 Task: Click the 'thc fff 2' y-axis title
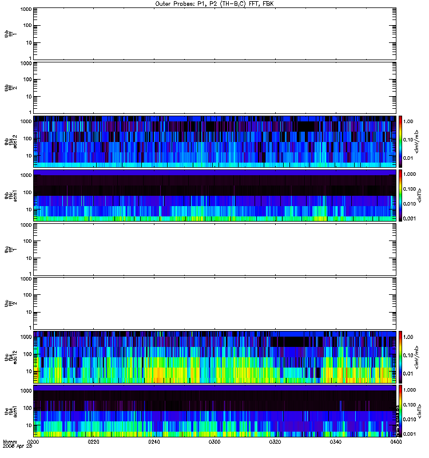(x=10, y=303)
